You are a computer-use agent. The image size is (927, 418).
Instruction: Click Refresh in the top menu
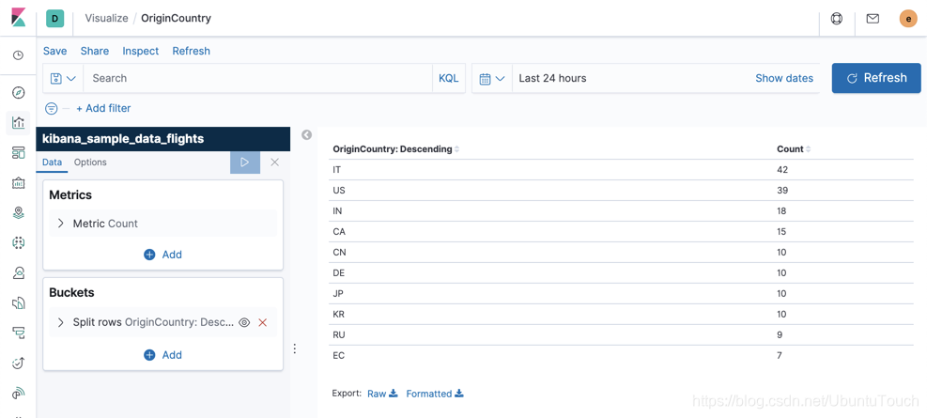click(191, 51)
